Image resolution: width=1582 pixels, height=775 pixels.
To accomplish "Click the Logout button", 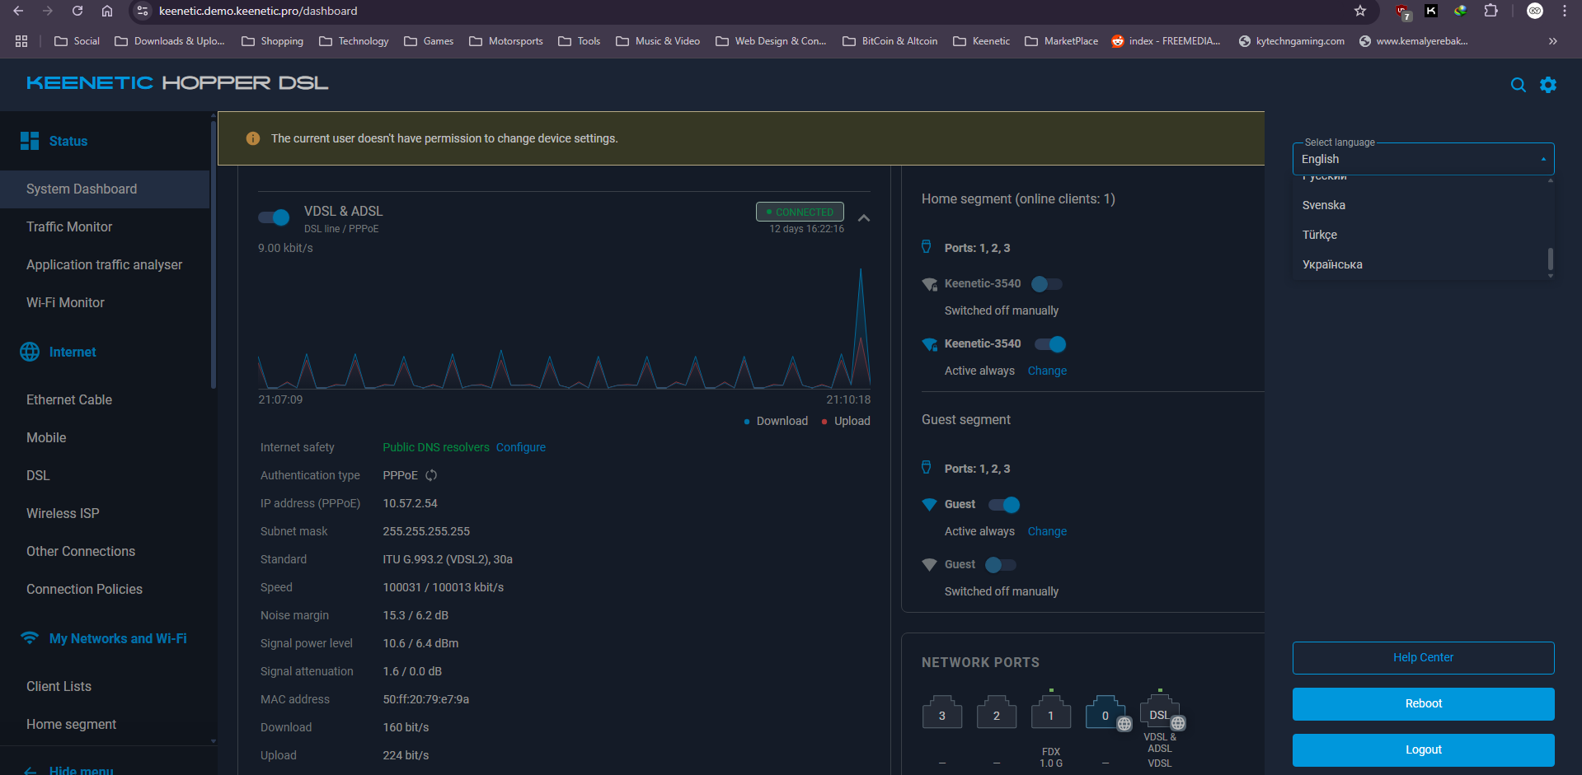I will point(1423,749).
